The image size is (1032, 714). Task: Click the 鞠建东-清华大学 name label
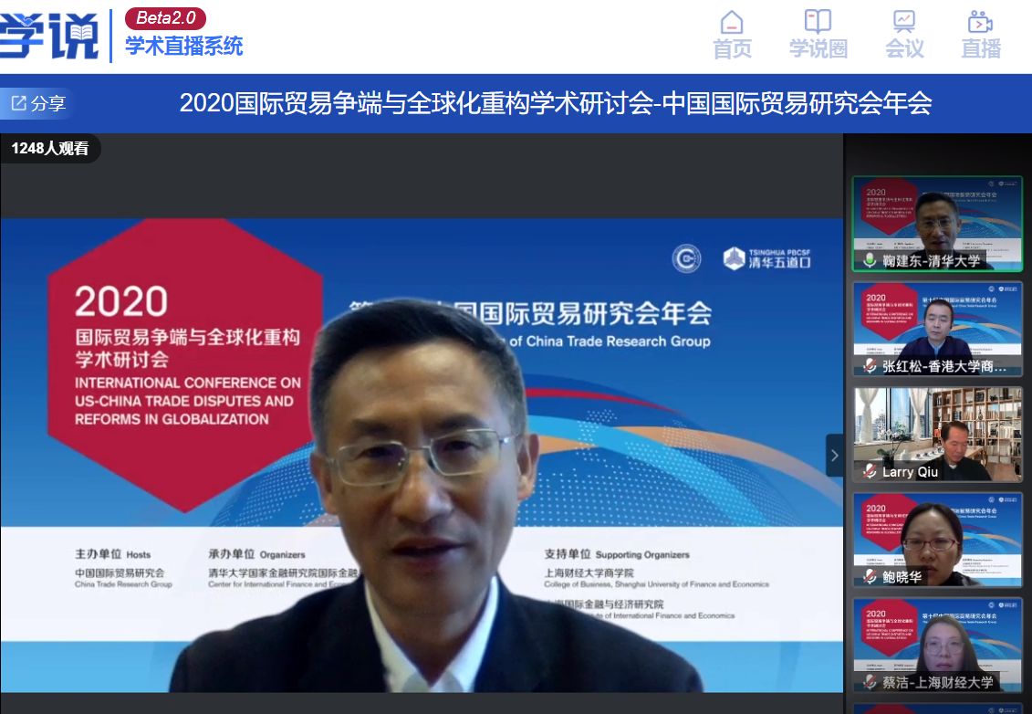(x=931, y=261)
